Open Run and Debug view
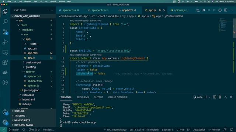 point(5,42)
